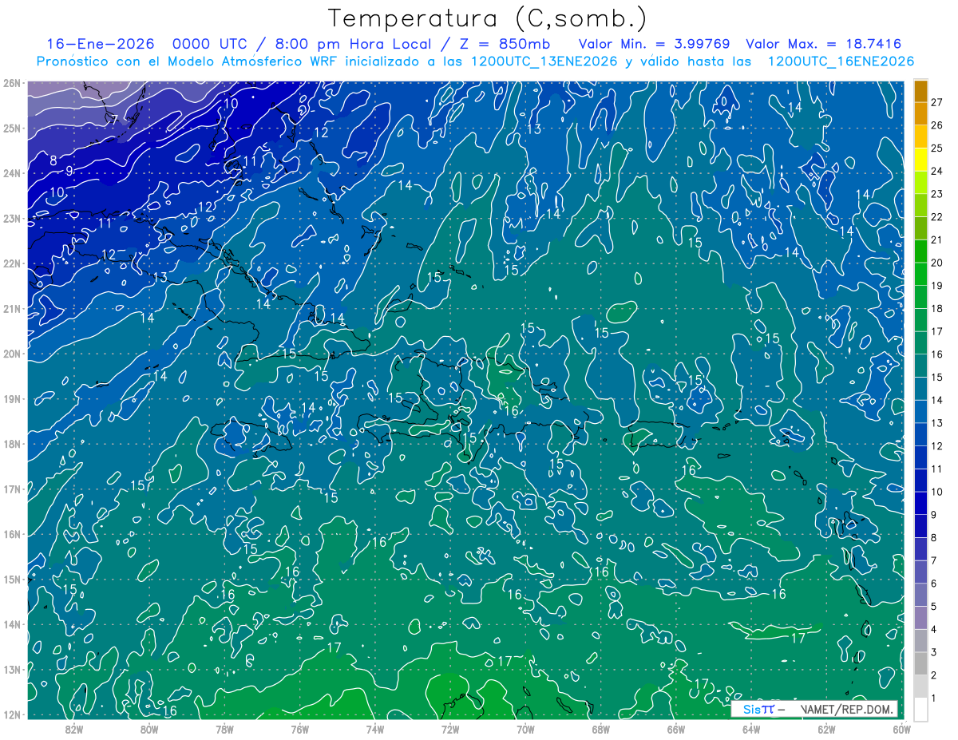Click the longitude axis label '78W'
The height and width of the screenshot is (740, 958).
pos(224,729)
